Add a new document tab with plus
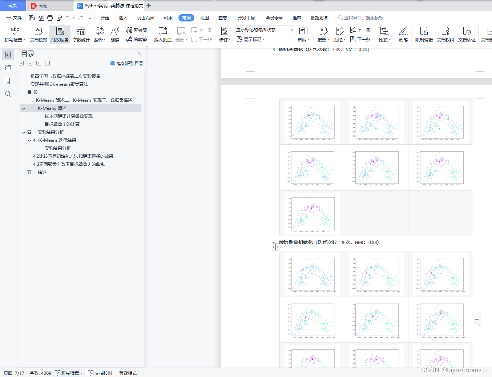The width and height of the screenshot is (492, 377). pyautogui.click(x=149, y=5)
